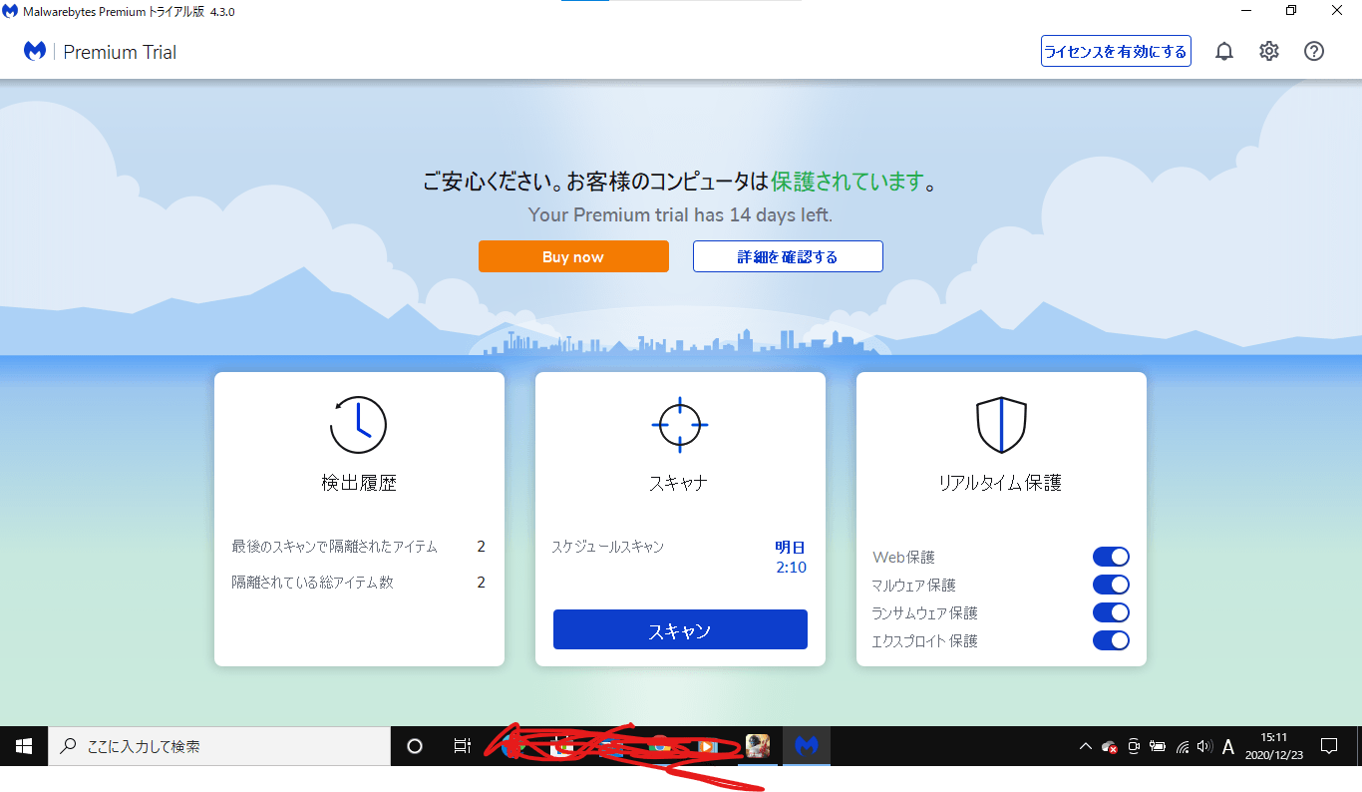Open the 検出履歴 card title
This screenshot has height=792, width=1362.
pyautogui.click(x=359, y=483)
